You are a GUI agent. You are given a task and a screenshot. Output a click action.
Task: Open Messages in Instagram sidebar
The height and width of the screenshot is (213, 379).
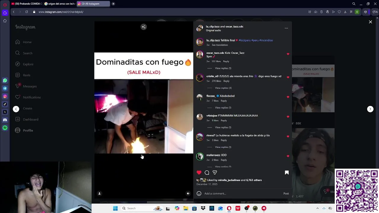26,86
